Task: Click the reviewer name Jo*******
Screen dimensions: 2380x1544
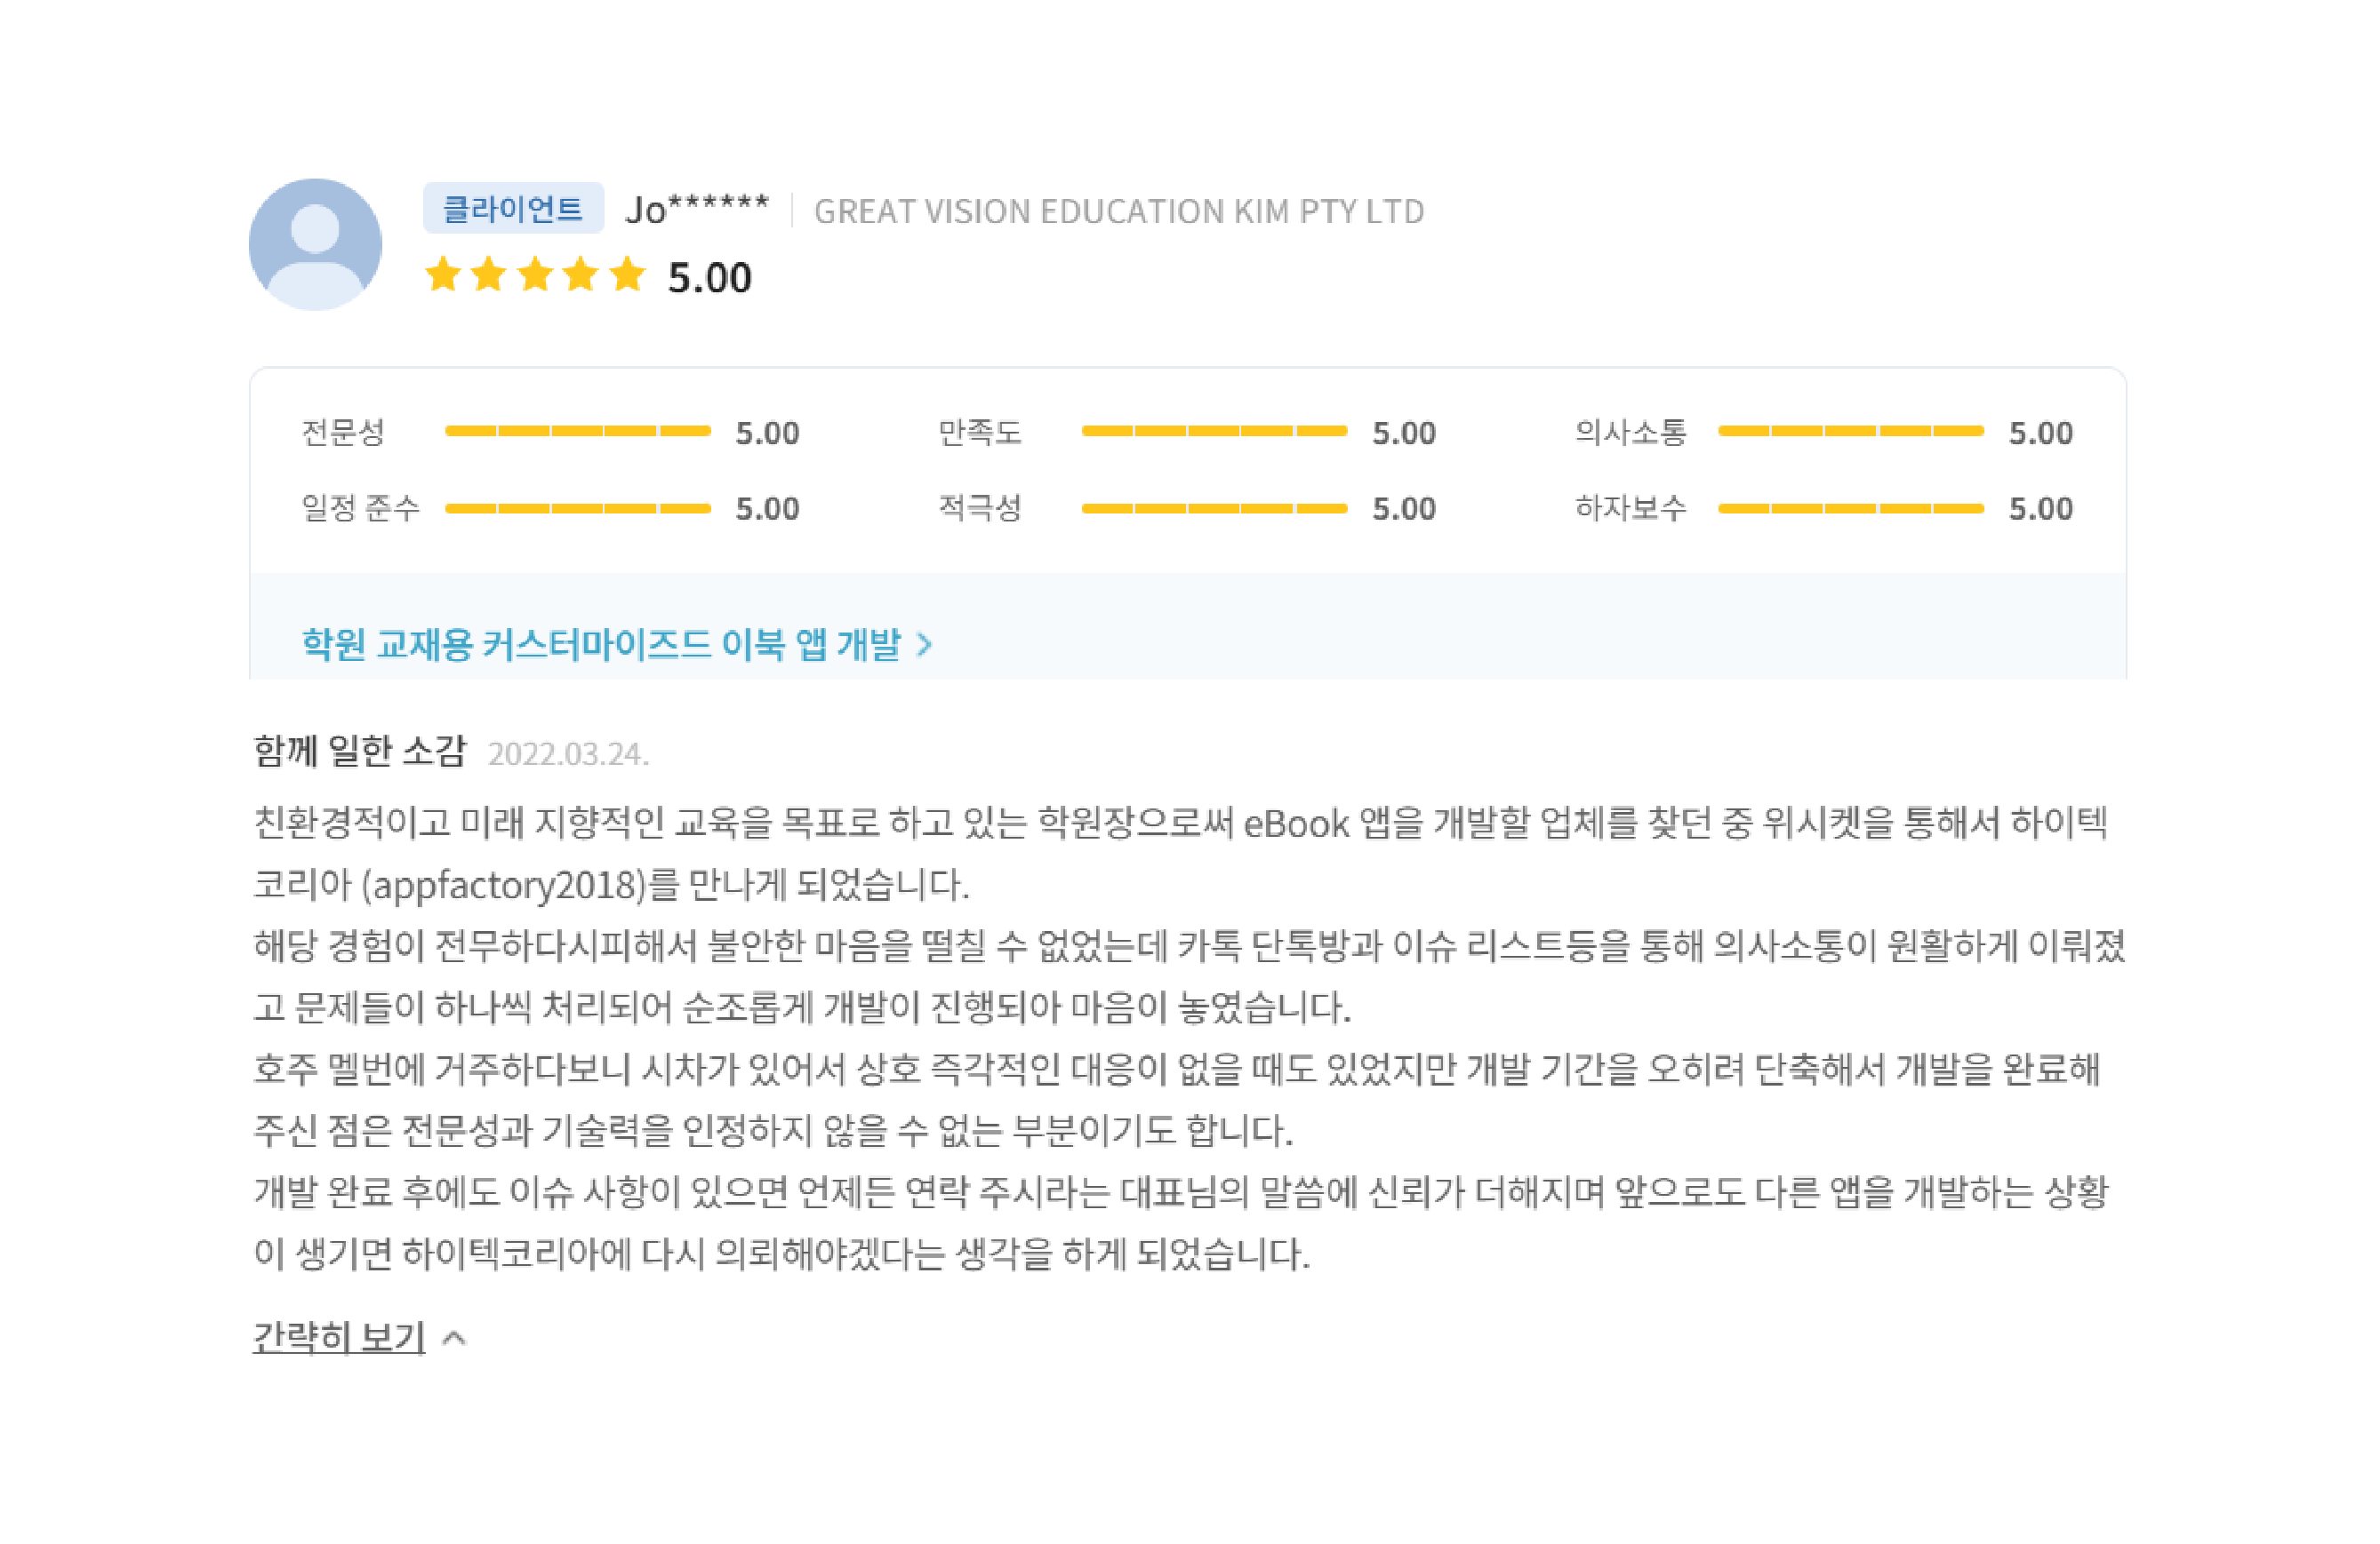Action: (x=697, y=210)
